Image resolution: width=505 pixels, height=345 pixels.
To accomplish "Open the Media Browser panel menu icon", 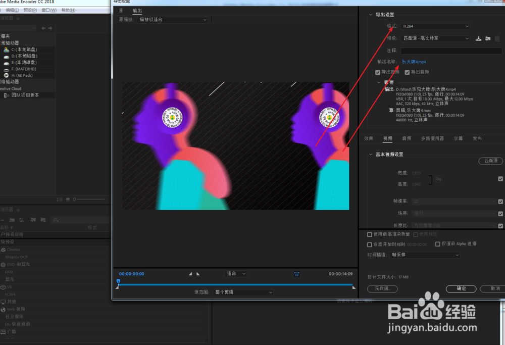I will tap(18, 19).
